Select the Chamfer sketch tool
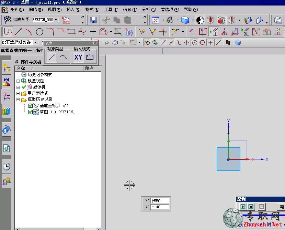The height and width of the screenshot is (230, 285). click(60, 32)
